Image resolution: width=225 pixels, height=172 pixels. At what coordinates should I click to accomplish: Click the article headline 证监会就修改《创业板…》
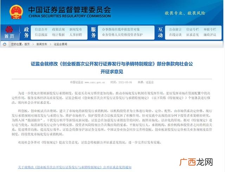coord(112,68)
